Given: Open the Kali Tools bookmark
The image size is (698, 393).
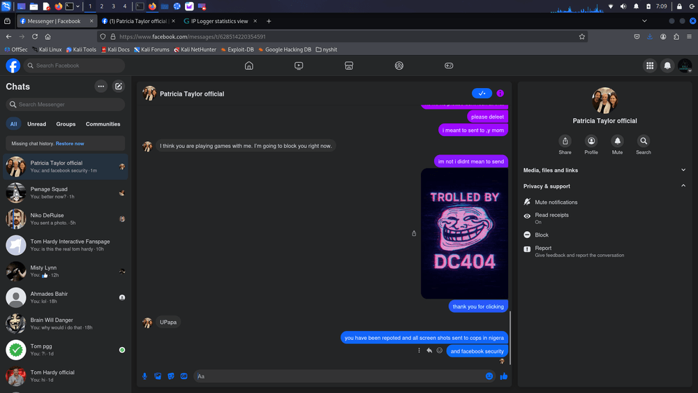Looking at the screenshot, I should coord(81,50).
